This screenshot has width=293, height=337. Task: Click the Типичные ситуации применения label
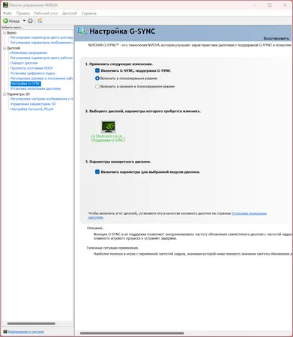coord(112,248)
